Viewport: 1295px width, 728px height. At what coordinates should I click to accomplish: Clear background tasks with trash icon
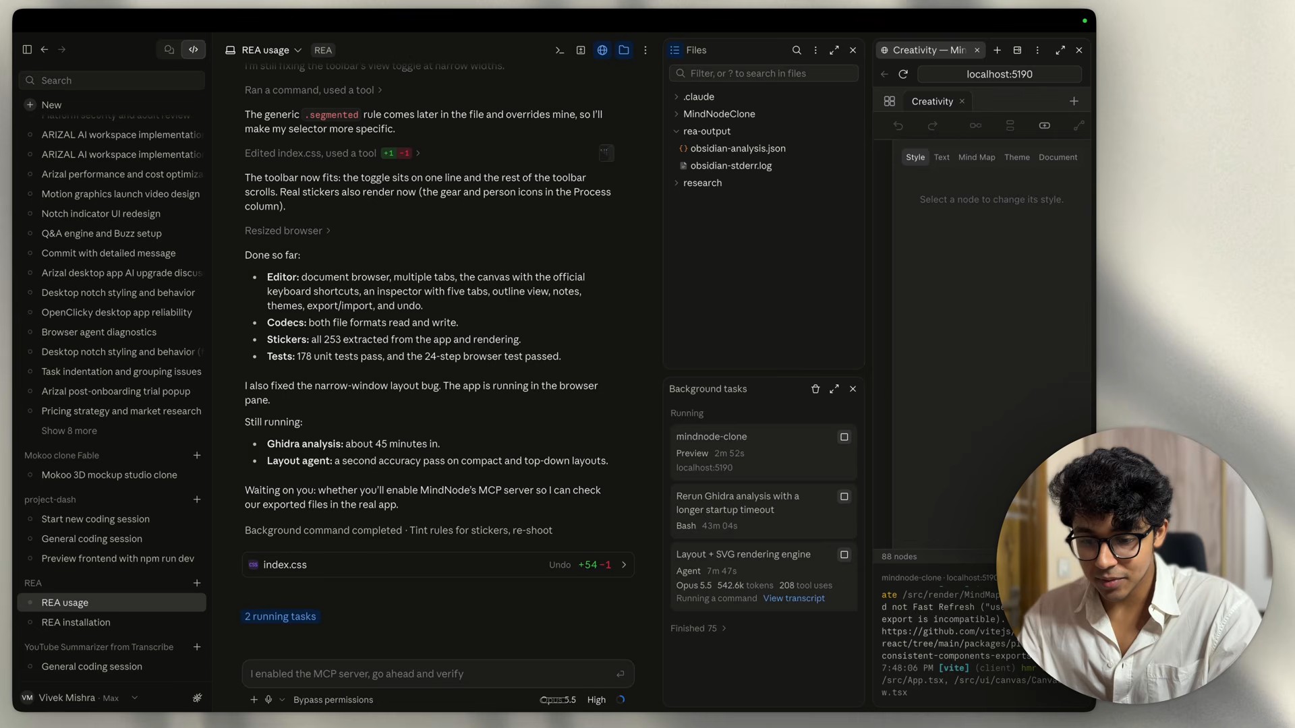(815, 389)
